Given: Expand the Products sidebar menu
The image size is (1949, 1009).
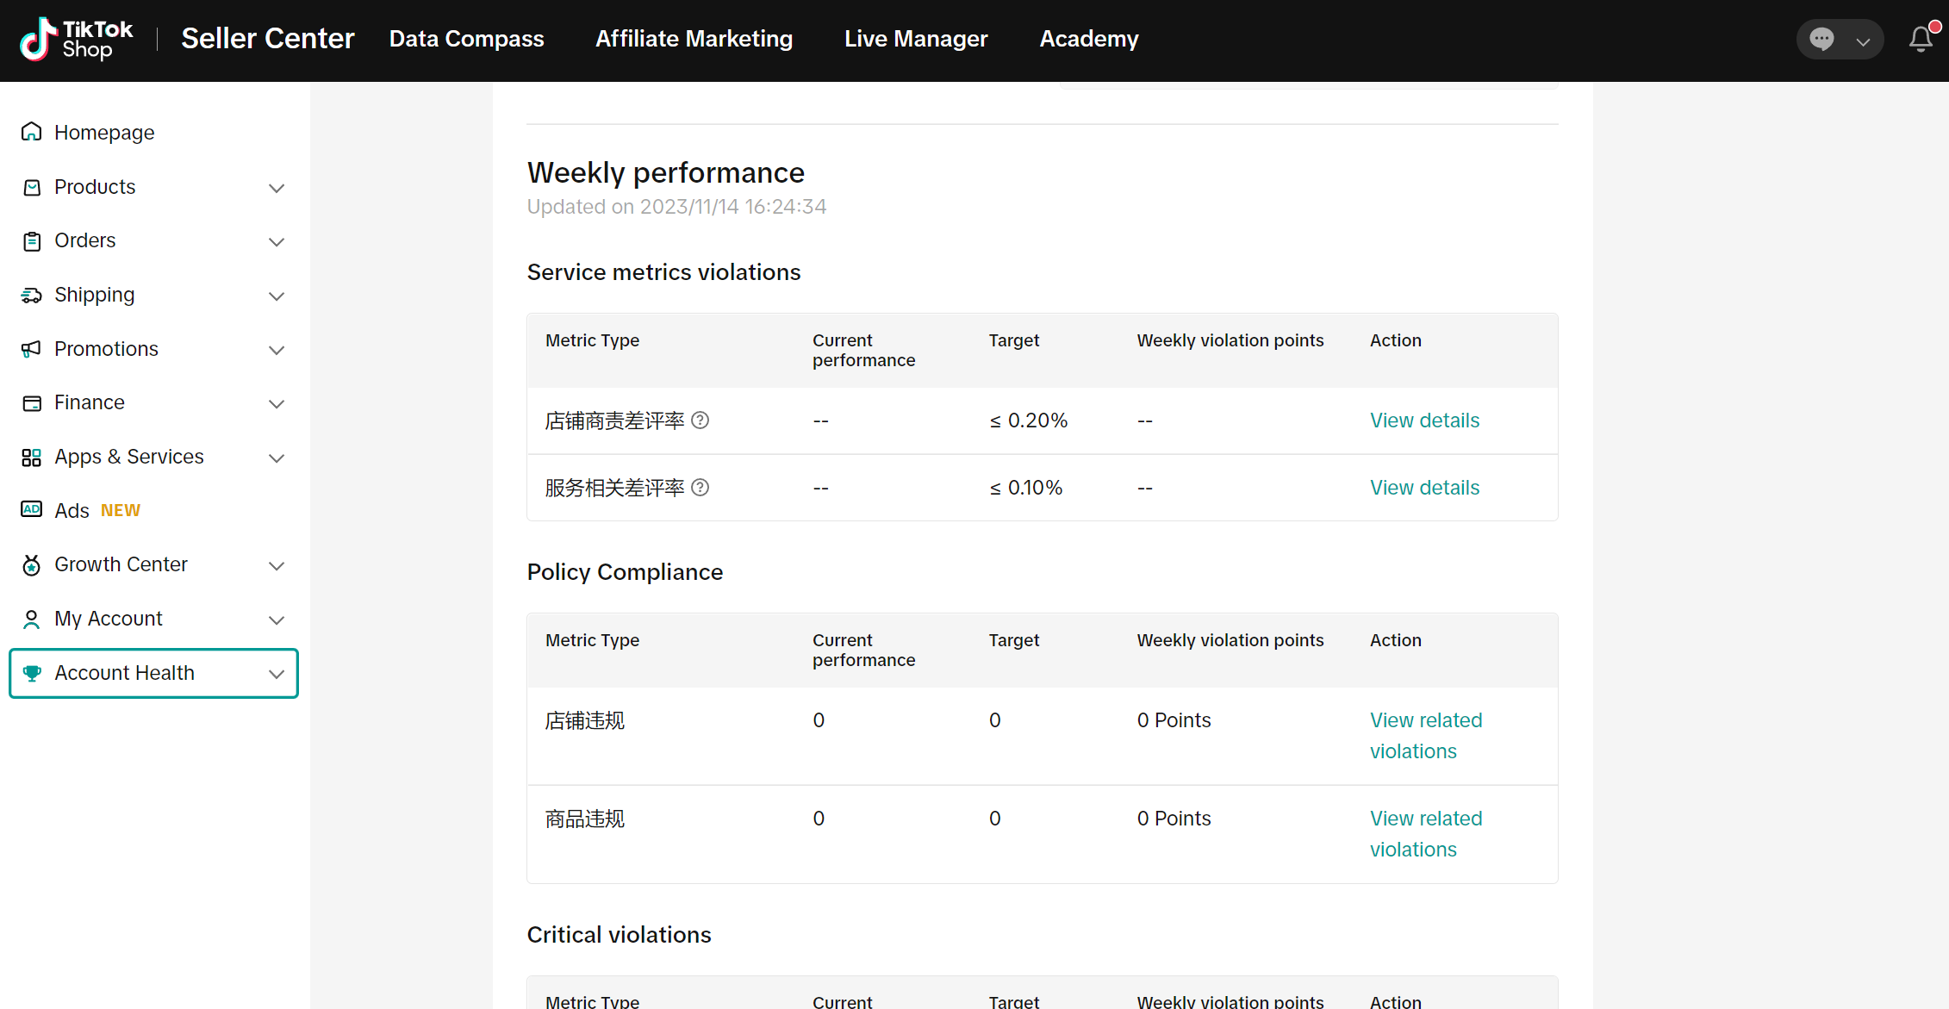Looking at the screenshot, I should tap(277, 188).
